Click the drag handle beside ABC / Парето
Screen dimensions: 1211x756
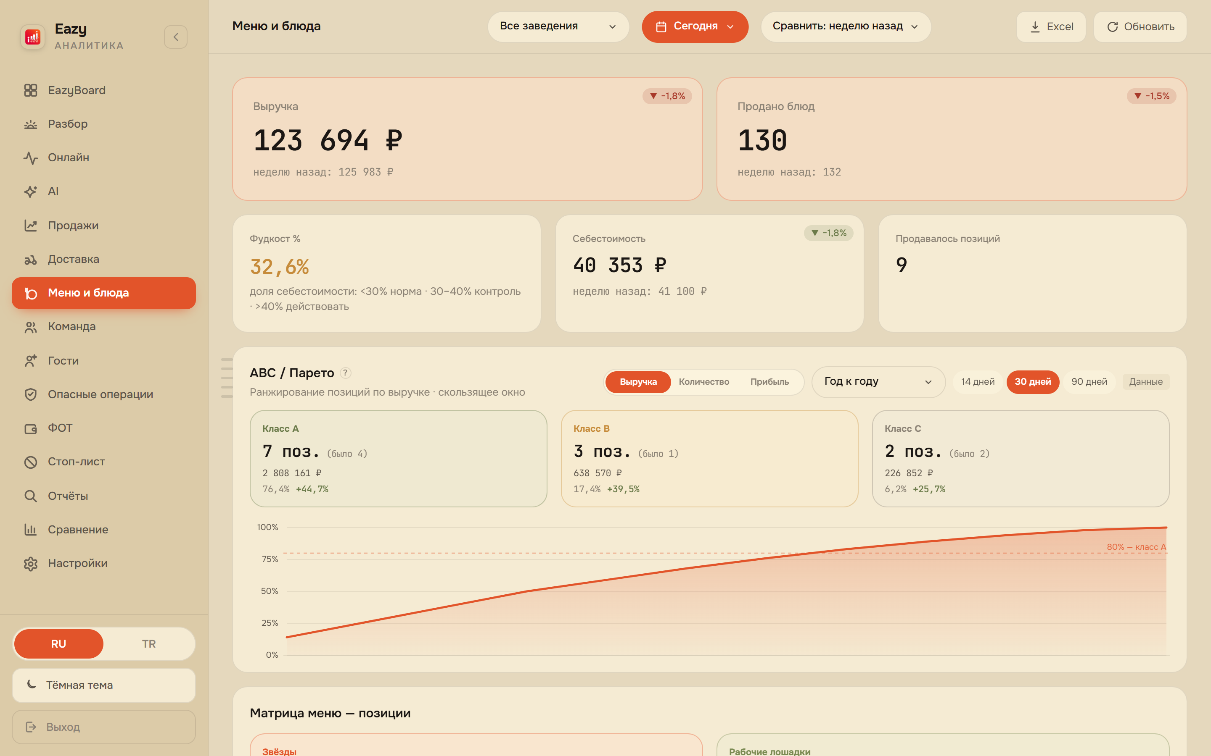pos(227,378)
